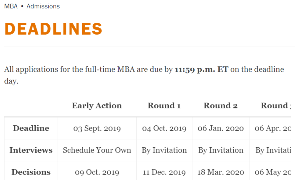Click the partially visible Round 3 header
Image resolution: width=295 pixels, height=180 pixels.
tap(275, 105)
